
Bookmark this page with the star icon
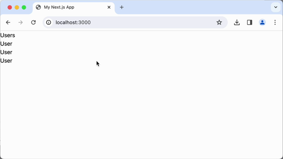[219, 23]
